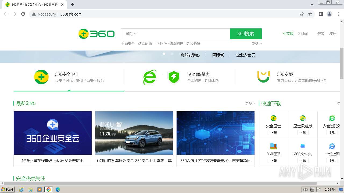This screenshot has width=344, height=193.
Task: Open 哪吒U car news thumbnail
Action: 134,133
